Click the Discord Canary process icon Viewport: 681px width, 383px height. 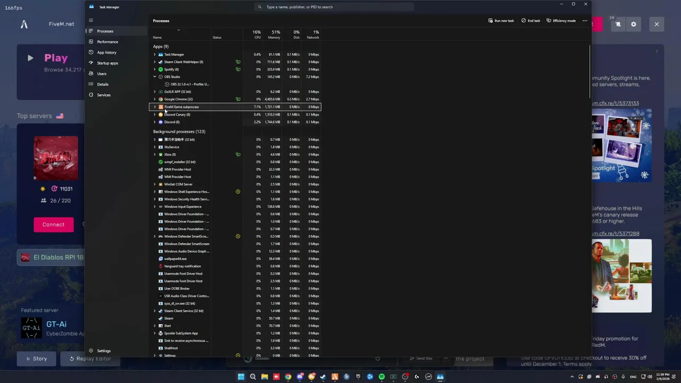pyautogui.click(x=161, y=114)
